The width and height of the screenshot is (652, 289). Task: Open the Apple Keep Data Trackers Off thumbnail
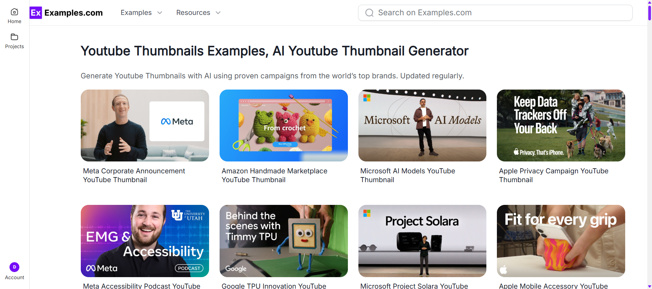pos(561,126)
